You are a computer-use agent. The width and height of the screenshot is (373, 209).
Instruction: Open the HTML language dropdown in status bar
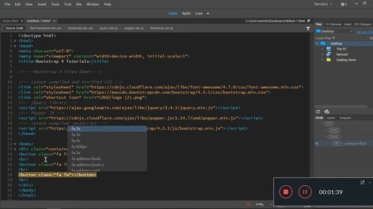coord(263,204)
